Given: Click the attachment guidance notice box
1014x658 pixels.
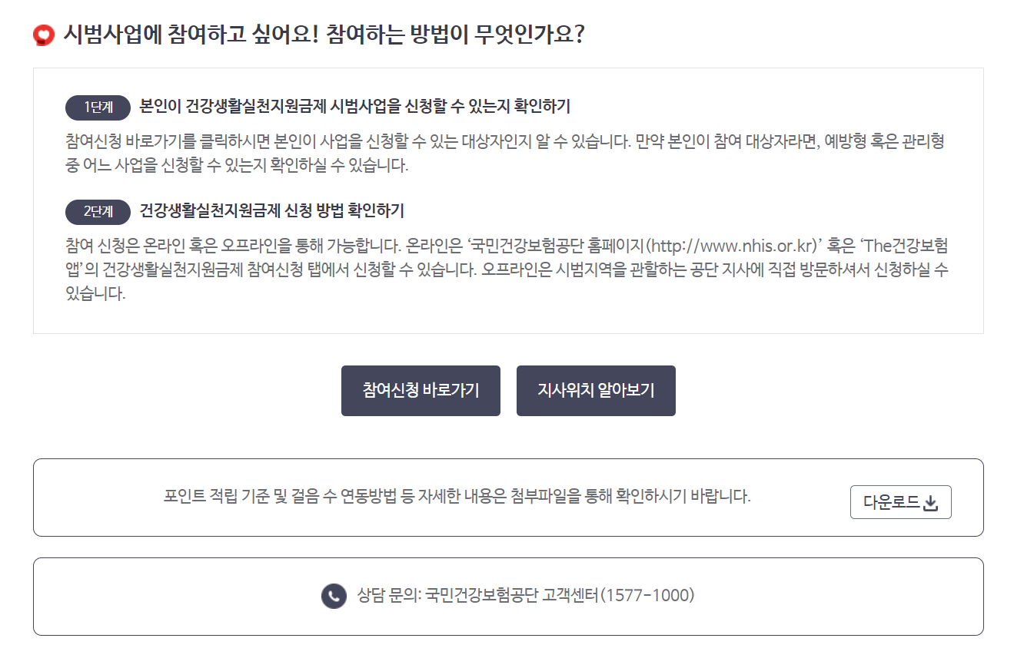Looking at the screenshot, I should (x=507, y=497).
